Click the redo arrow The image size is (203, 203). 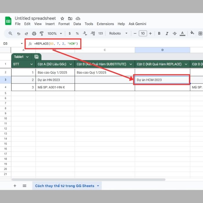pos(26,34)
